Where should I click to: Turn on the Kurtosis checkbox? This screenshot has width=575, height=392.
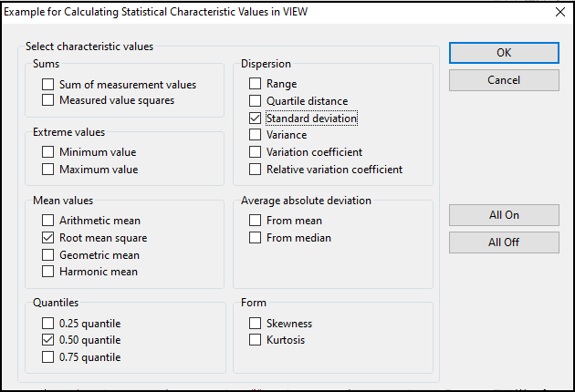pos(256,340)
